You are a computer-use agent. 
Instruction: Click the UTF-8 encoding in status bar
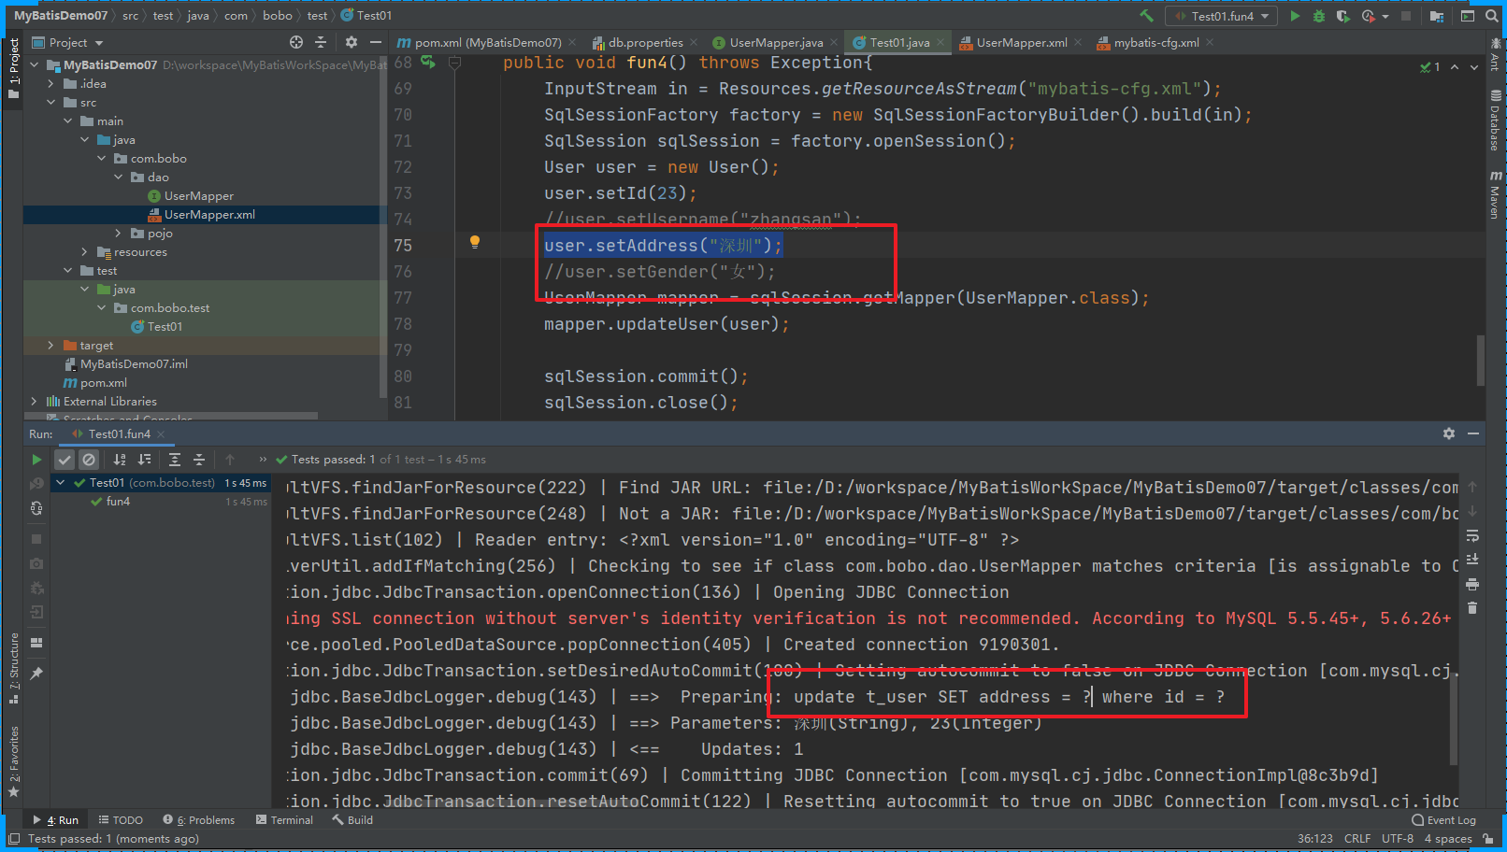[1398, 839]
